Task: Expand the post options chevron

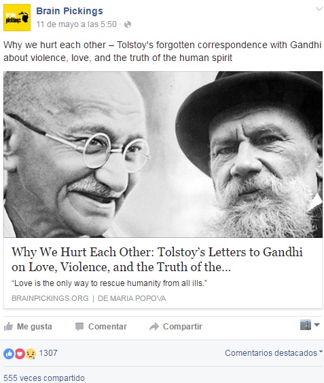Action: pos(319,9)
